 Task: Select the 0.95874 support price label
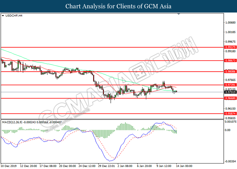[230, 114]
